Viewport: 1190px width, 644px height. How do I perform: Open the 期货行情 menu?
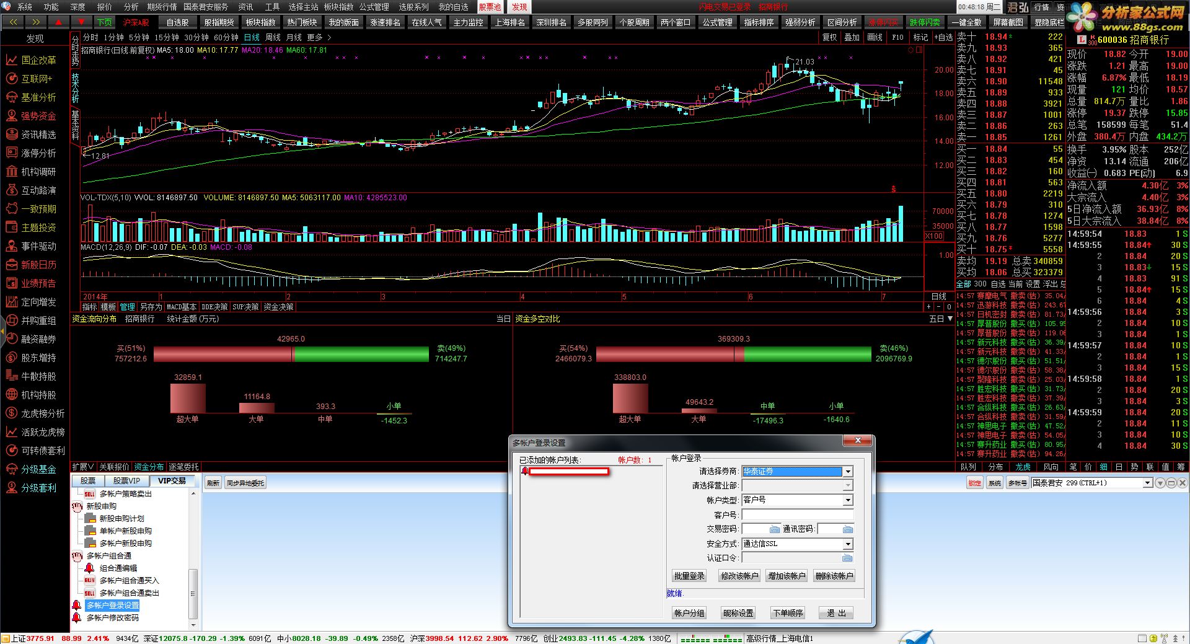(x=162, y=7)
